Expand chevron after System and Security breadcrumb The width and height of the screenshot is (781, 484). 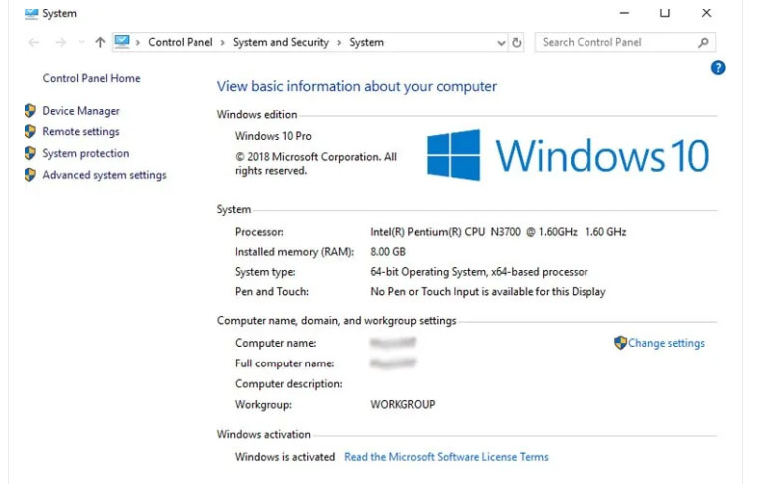(x=339, y=42)
